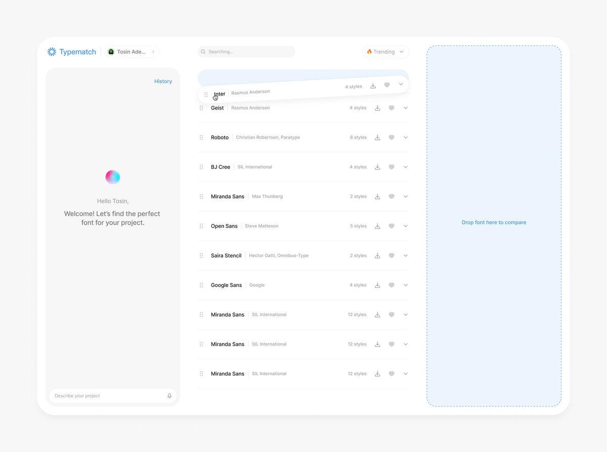Click Max Thunberg author text
Screen dimensions: 607x452
pyautogui.click(x=268, y=196)
